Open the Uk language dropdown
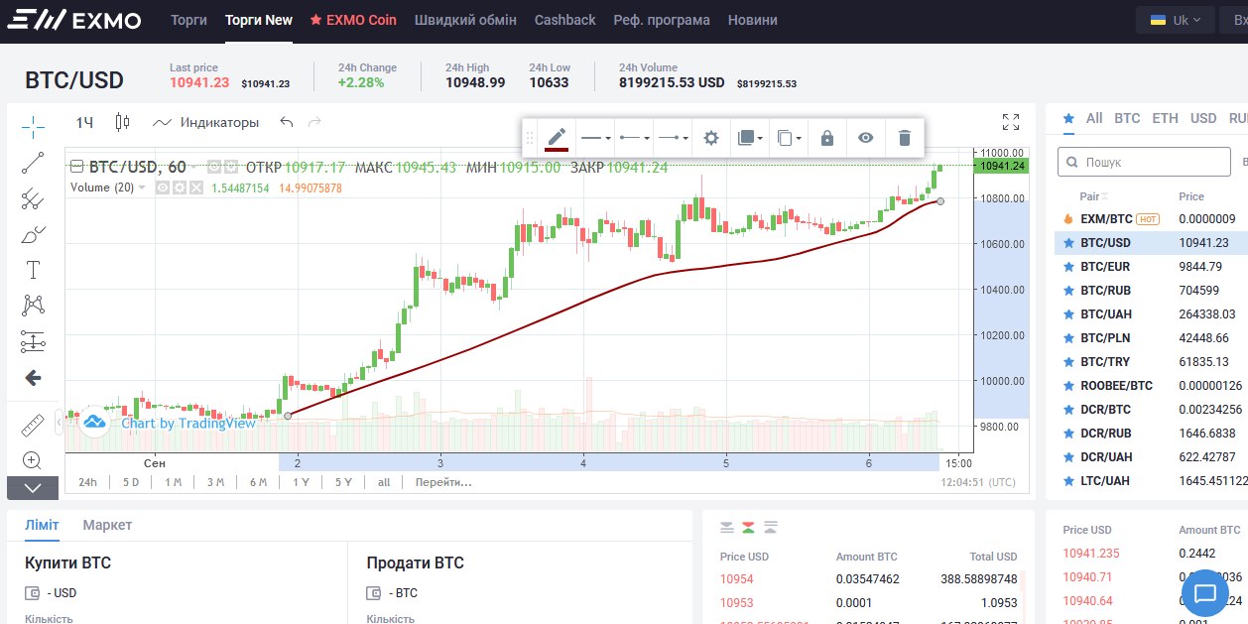1248x624 pixels. pyautogui.click(x=1176, y=20)
